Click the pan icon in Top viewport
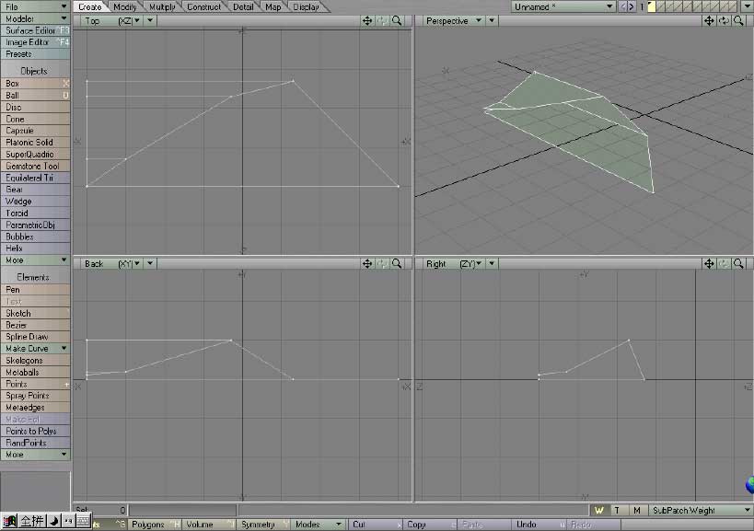Screen dimensions: 754x531 pyautogui.click(x=367, y=20)
